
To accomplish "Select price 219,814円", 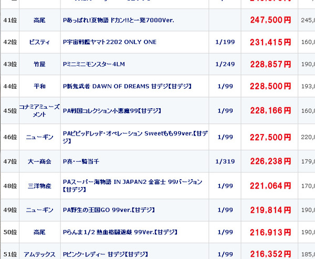I will click(x=270, y=210).
